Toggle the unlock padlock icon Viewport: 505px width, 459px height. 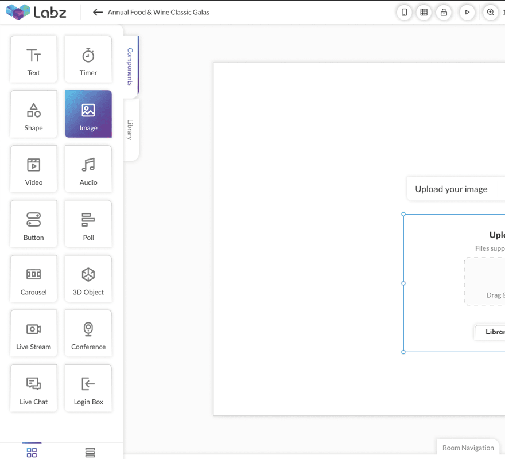pyautogui.click(x=444, y=12)
